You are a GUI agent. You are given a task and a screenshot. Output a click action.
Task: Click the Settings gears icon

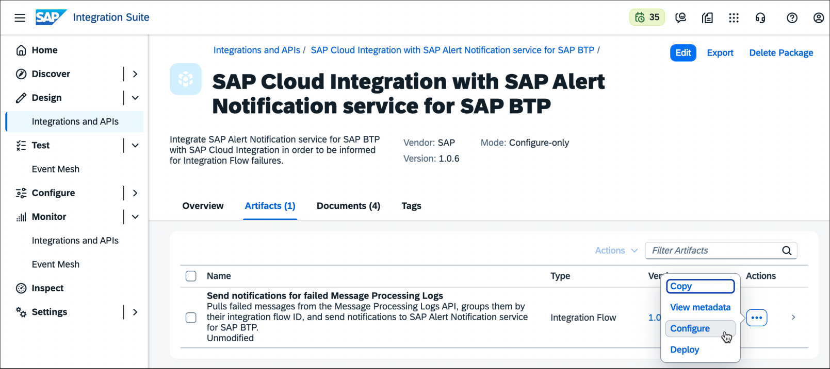(21, 312)
